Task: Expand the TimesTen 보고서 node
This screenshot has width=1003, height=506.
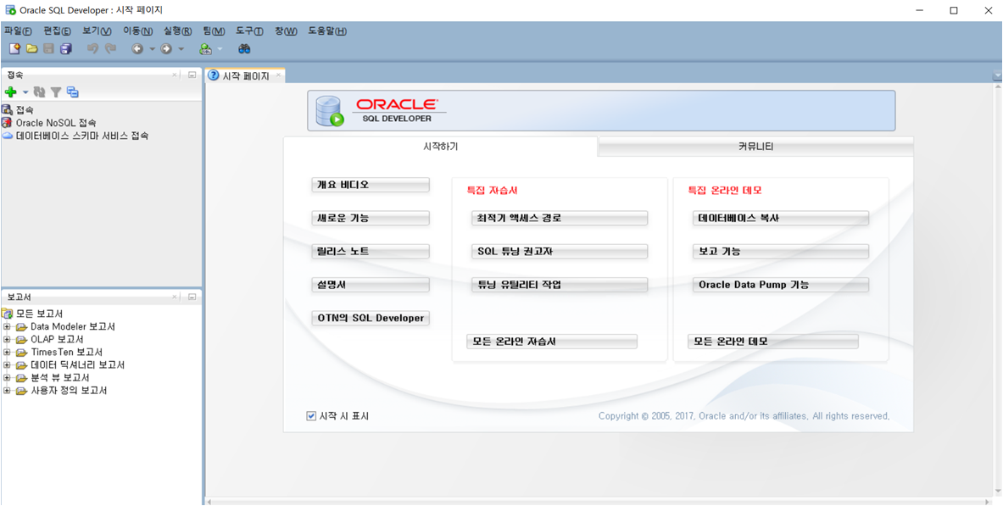Action: coord(7,352)
